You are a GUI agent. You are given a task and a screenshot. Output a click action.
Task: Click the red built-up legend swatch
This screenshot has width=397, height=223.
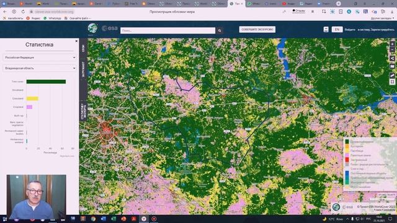[x=347, y=160]
